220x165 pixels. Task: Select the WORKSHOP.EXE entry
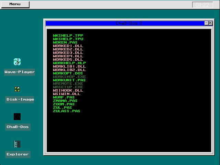(69, 77)
